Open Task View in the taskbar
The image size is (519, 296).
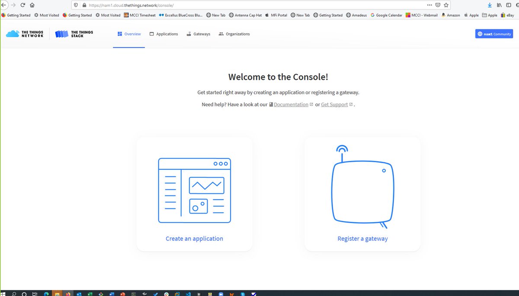click(35, 293)
